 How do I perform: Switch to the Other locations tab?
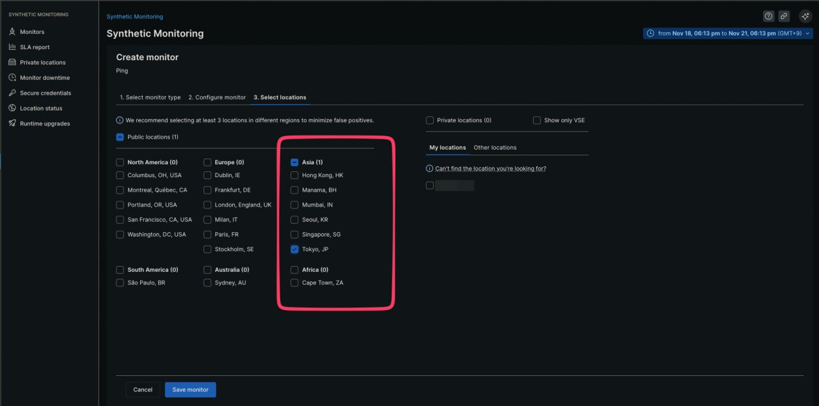pyautogui.click(x=495, y=148)
